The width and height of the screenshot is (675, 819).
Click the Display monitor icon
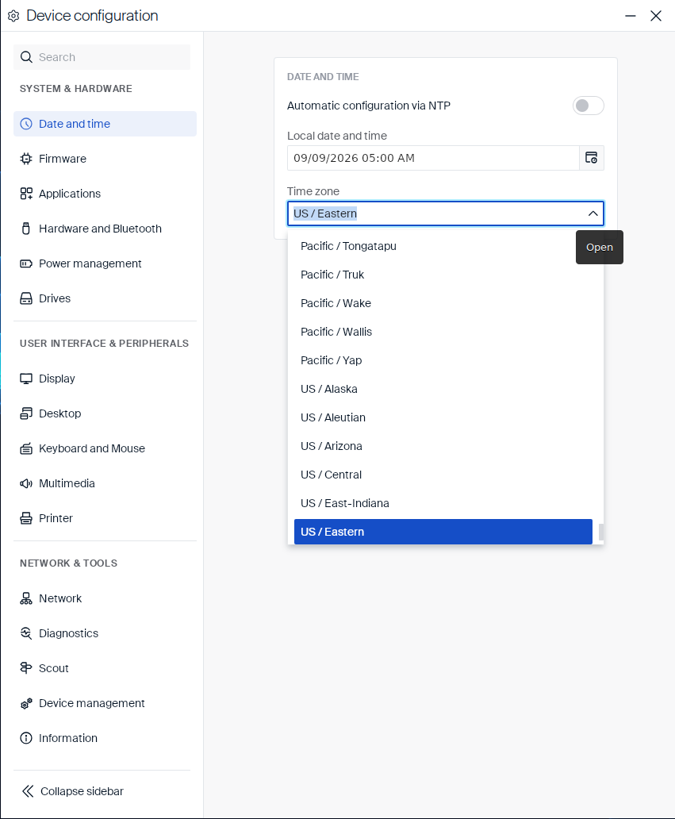click(26, 379)
